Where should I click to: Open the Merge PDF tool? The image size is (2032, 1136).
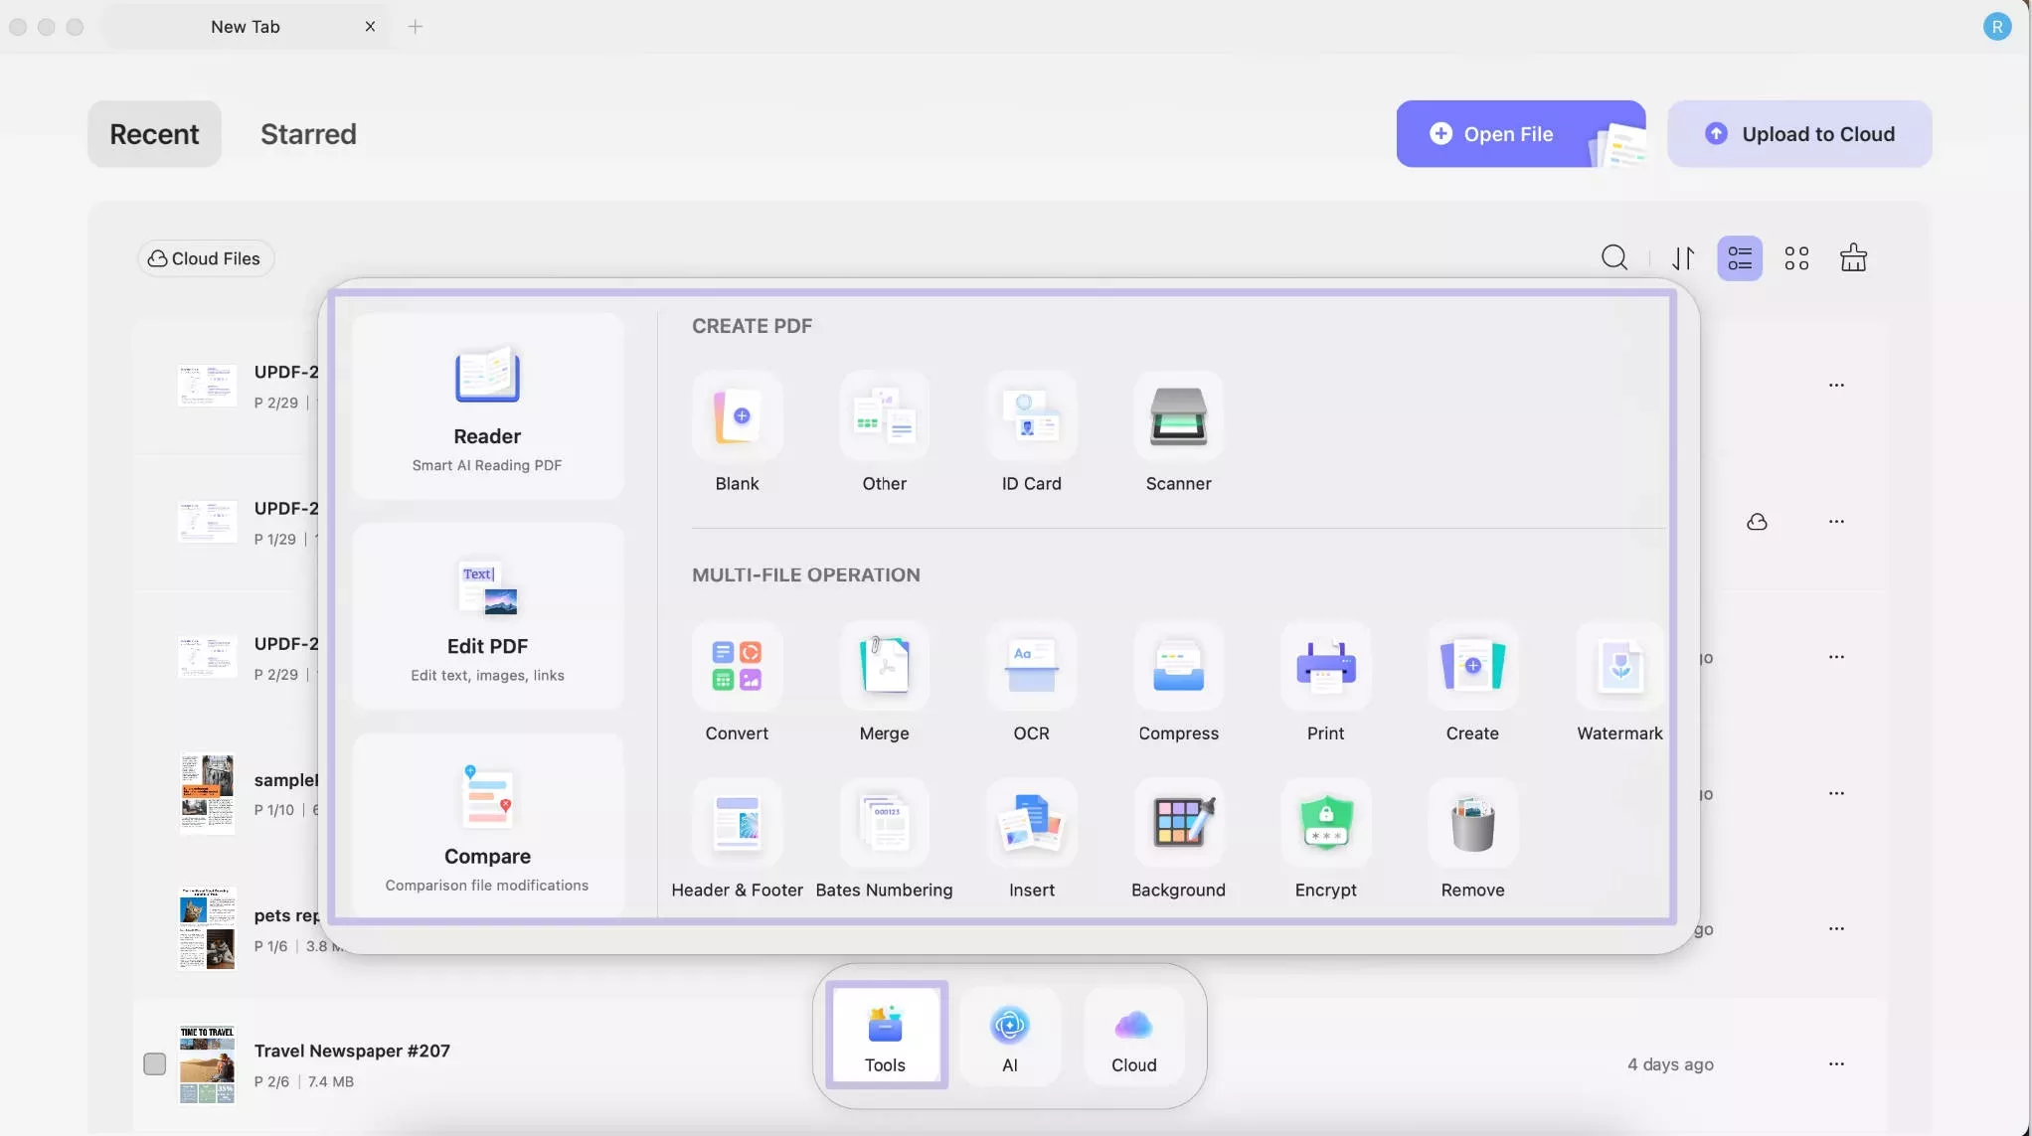coord(884,667)
